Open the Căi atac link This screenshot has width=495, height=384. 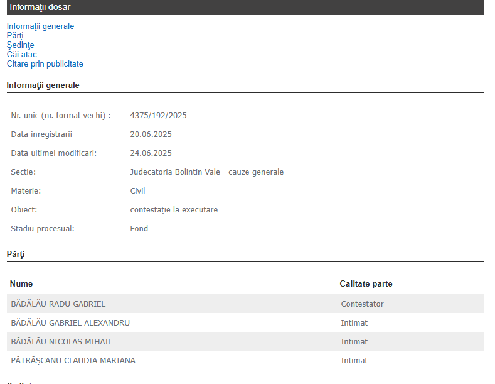[22, 55]
